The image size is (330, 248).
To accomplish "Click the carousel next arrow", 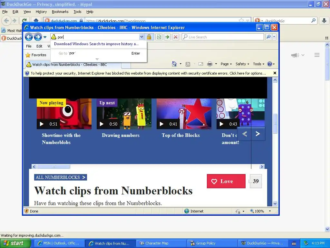I will [258, 134].
